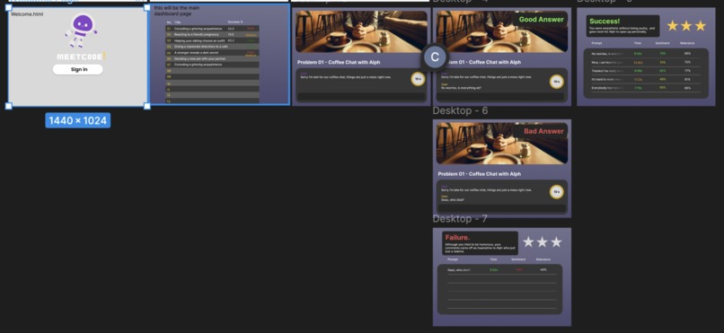Screen dimensions: 724x333
Task: Select 'It's hard to make new...' row in Success table
Action: pos(646,79)
